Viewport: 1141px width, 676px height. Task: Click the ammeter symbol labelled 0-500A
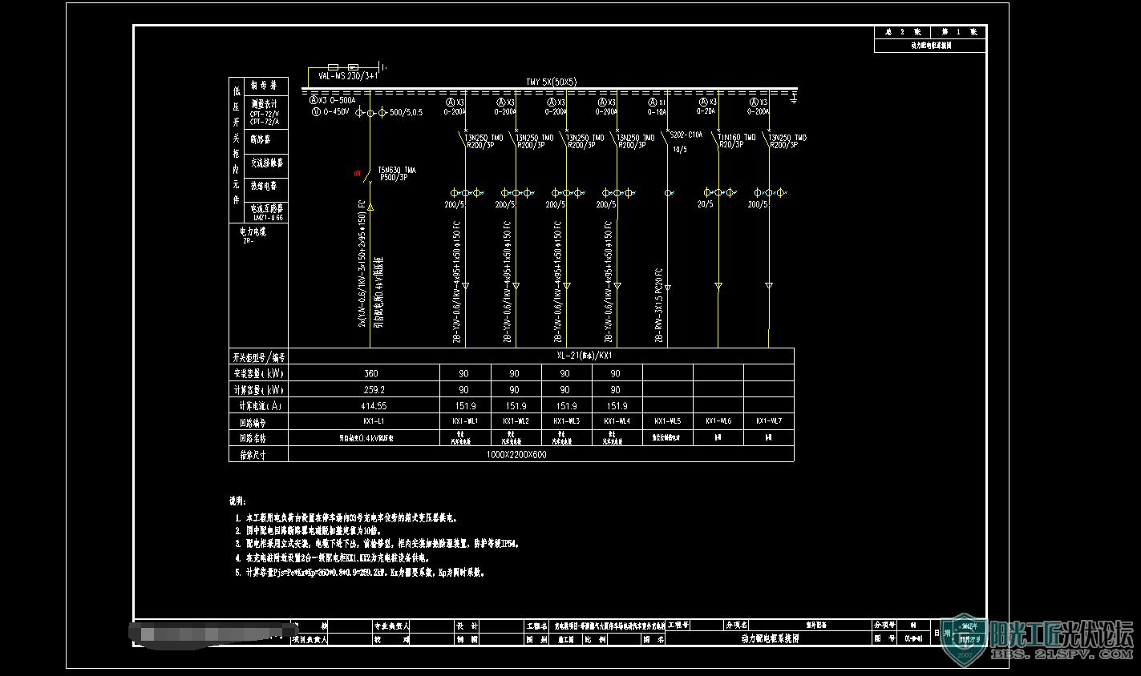click(x=314, y=100)
